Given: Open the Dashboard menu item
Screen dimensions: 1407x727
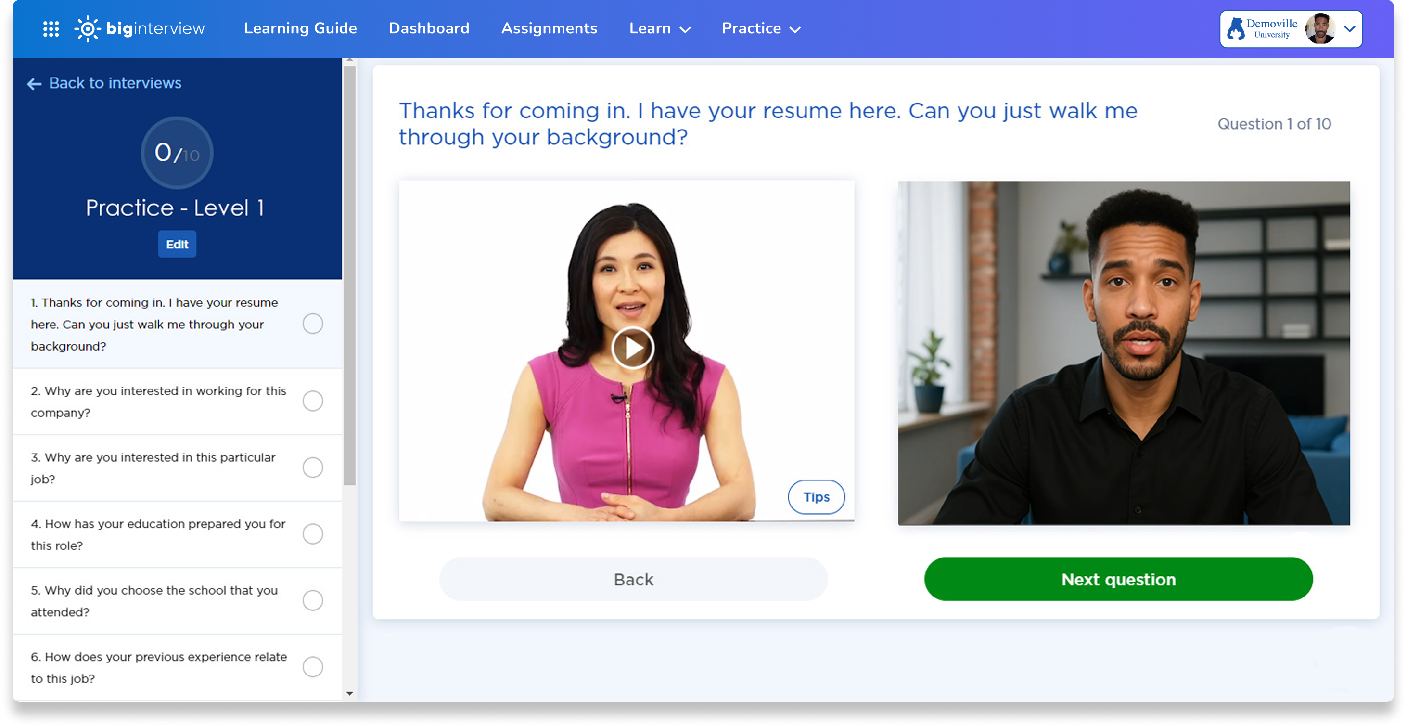Looking at the screenshot, I should [x=429, y=28].
